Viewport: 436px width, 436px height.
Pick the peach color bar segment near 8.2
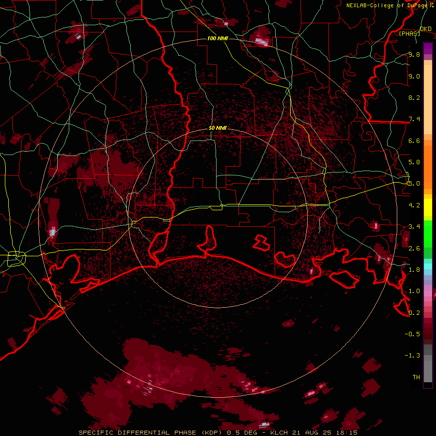428,99
